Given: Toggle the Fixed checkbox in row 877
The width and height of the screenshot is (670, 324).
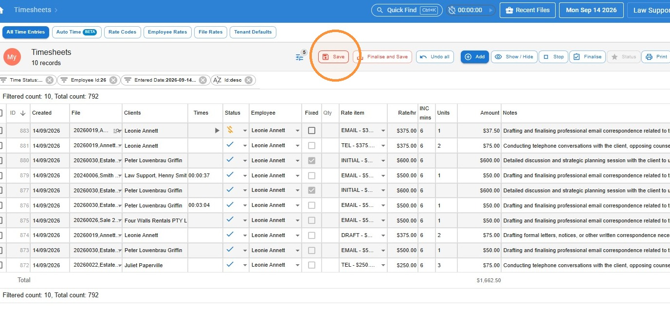Looking at the screenshot, I should click(312, 190).
